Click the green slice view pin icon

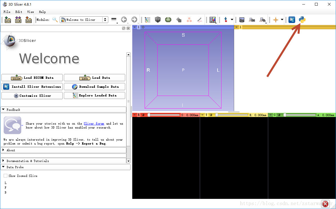coord(270,115)
